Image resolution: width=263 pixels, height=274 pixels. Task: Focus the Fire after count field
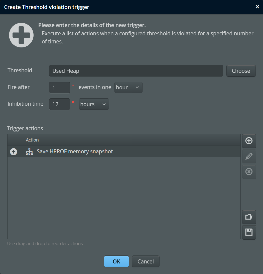click(59, 87)
